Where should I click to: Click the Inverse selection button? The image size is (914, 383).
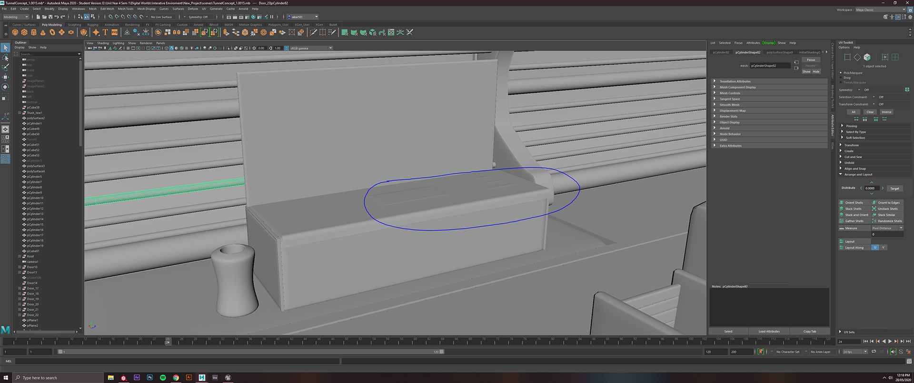pyautogui.click(x=886, y=112)
